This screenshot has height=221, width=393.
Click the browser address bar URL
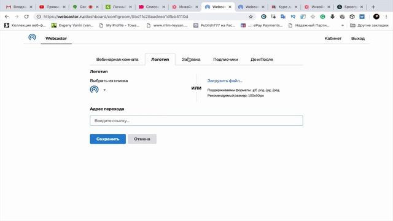(115, 17)
